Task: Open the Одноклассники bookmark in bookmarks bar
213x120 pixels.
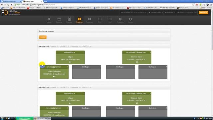Action: pyautogui.click(x=117, y=8)
